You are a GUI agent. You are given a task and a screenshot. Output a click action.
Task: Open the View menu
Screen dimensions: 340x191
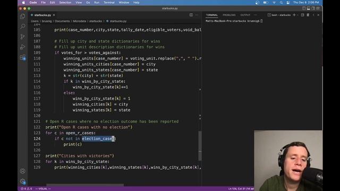(79, 3)
